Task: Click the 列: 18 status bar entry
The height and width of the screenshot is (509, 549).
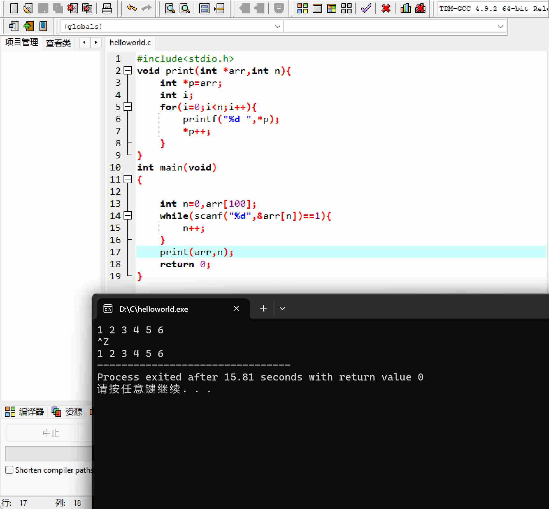Action: click(x=68, y=503)
